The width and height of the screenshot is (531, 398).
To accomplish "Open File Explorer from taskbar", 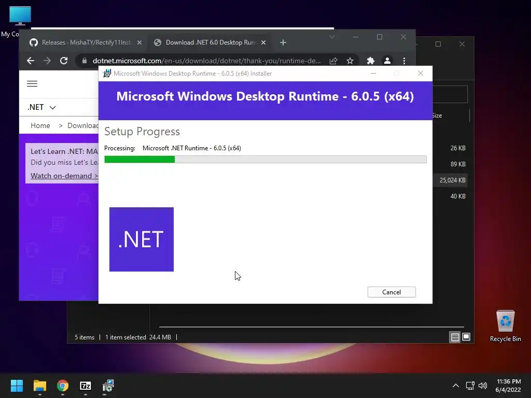I will click(x=39, y=386).
